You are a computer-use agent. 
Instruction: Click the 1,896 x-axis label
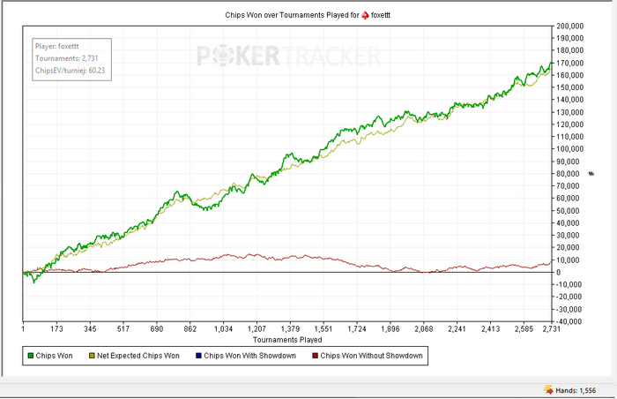pyautogui.click(x=390, y=328)
